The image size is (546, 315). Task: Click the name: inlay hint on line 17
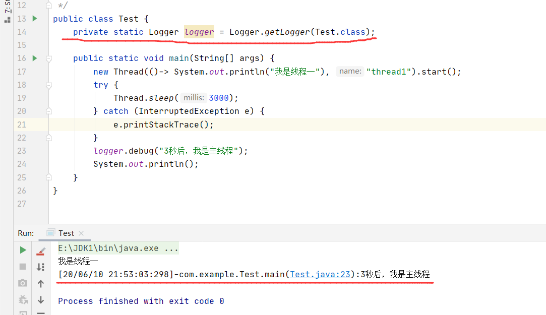[x=350, y=72]
